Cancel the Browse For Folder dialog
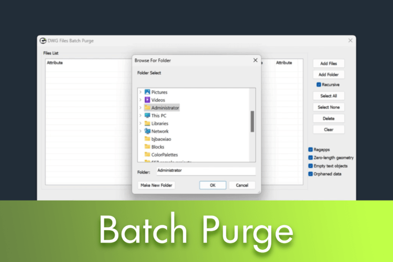Image resolution: width=393 pixels, height=262 pixels. tap(242, 185)
